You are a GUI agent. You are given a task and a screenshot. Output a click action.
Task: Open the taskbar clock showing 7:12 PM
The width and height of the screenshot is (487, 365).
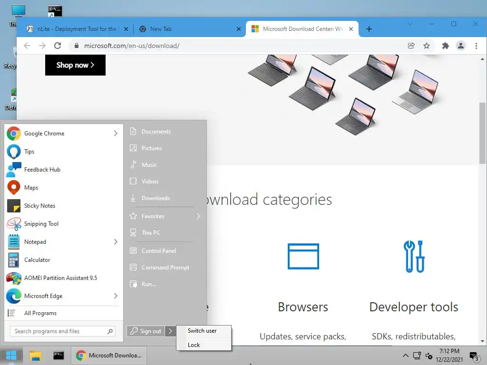click(x=449, y=355)
